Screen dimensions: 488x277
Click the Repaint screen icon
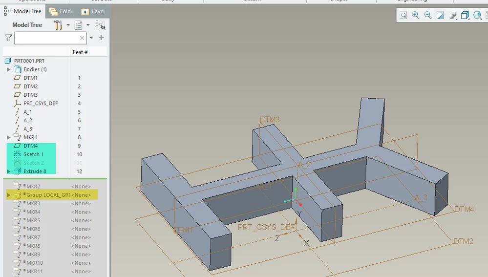(x=441, y=15)
